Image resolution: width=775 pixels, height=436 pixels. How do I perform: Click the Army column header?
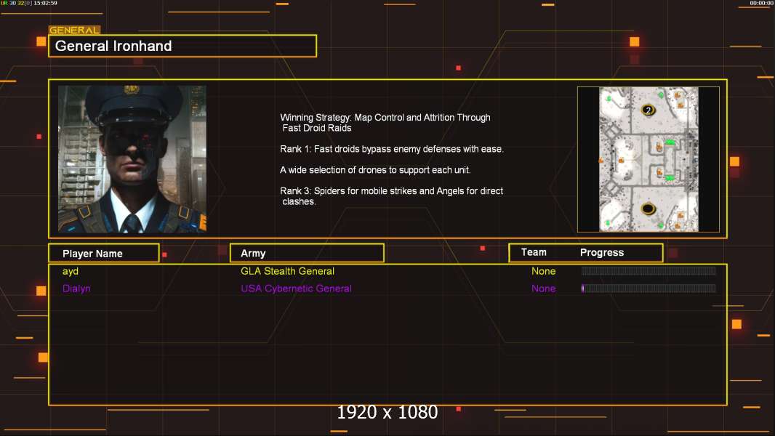307,254
